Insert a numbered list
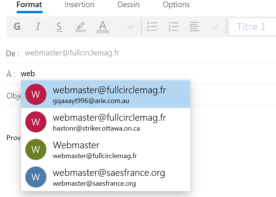The width and height of the screenshot is (276, 197). click(x=173, y=27)
